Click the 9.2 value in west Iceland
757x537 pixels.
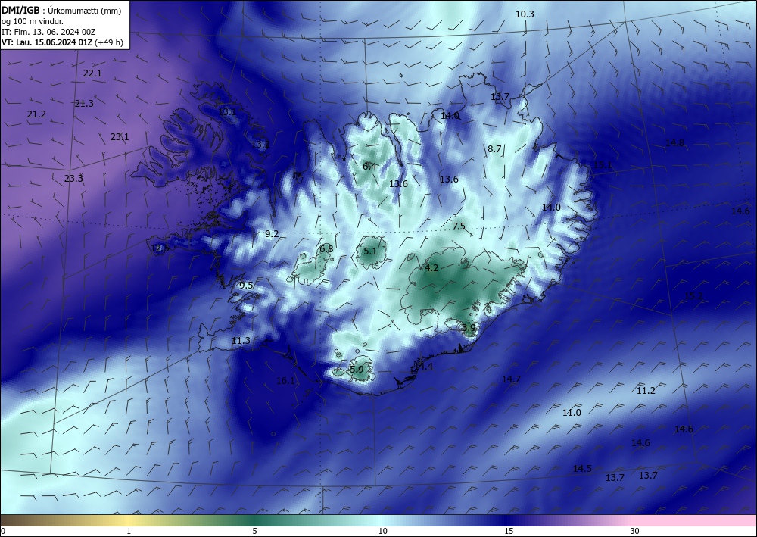(x=272, y=234)
